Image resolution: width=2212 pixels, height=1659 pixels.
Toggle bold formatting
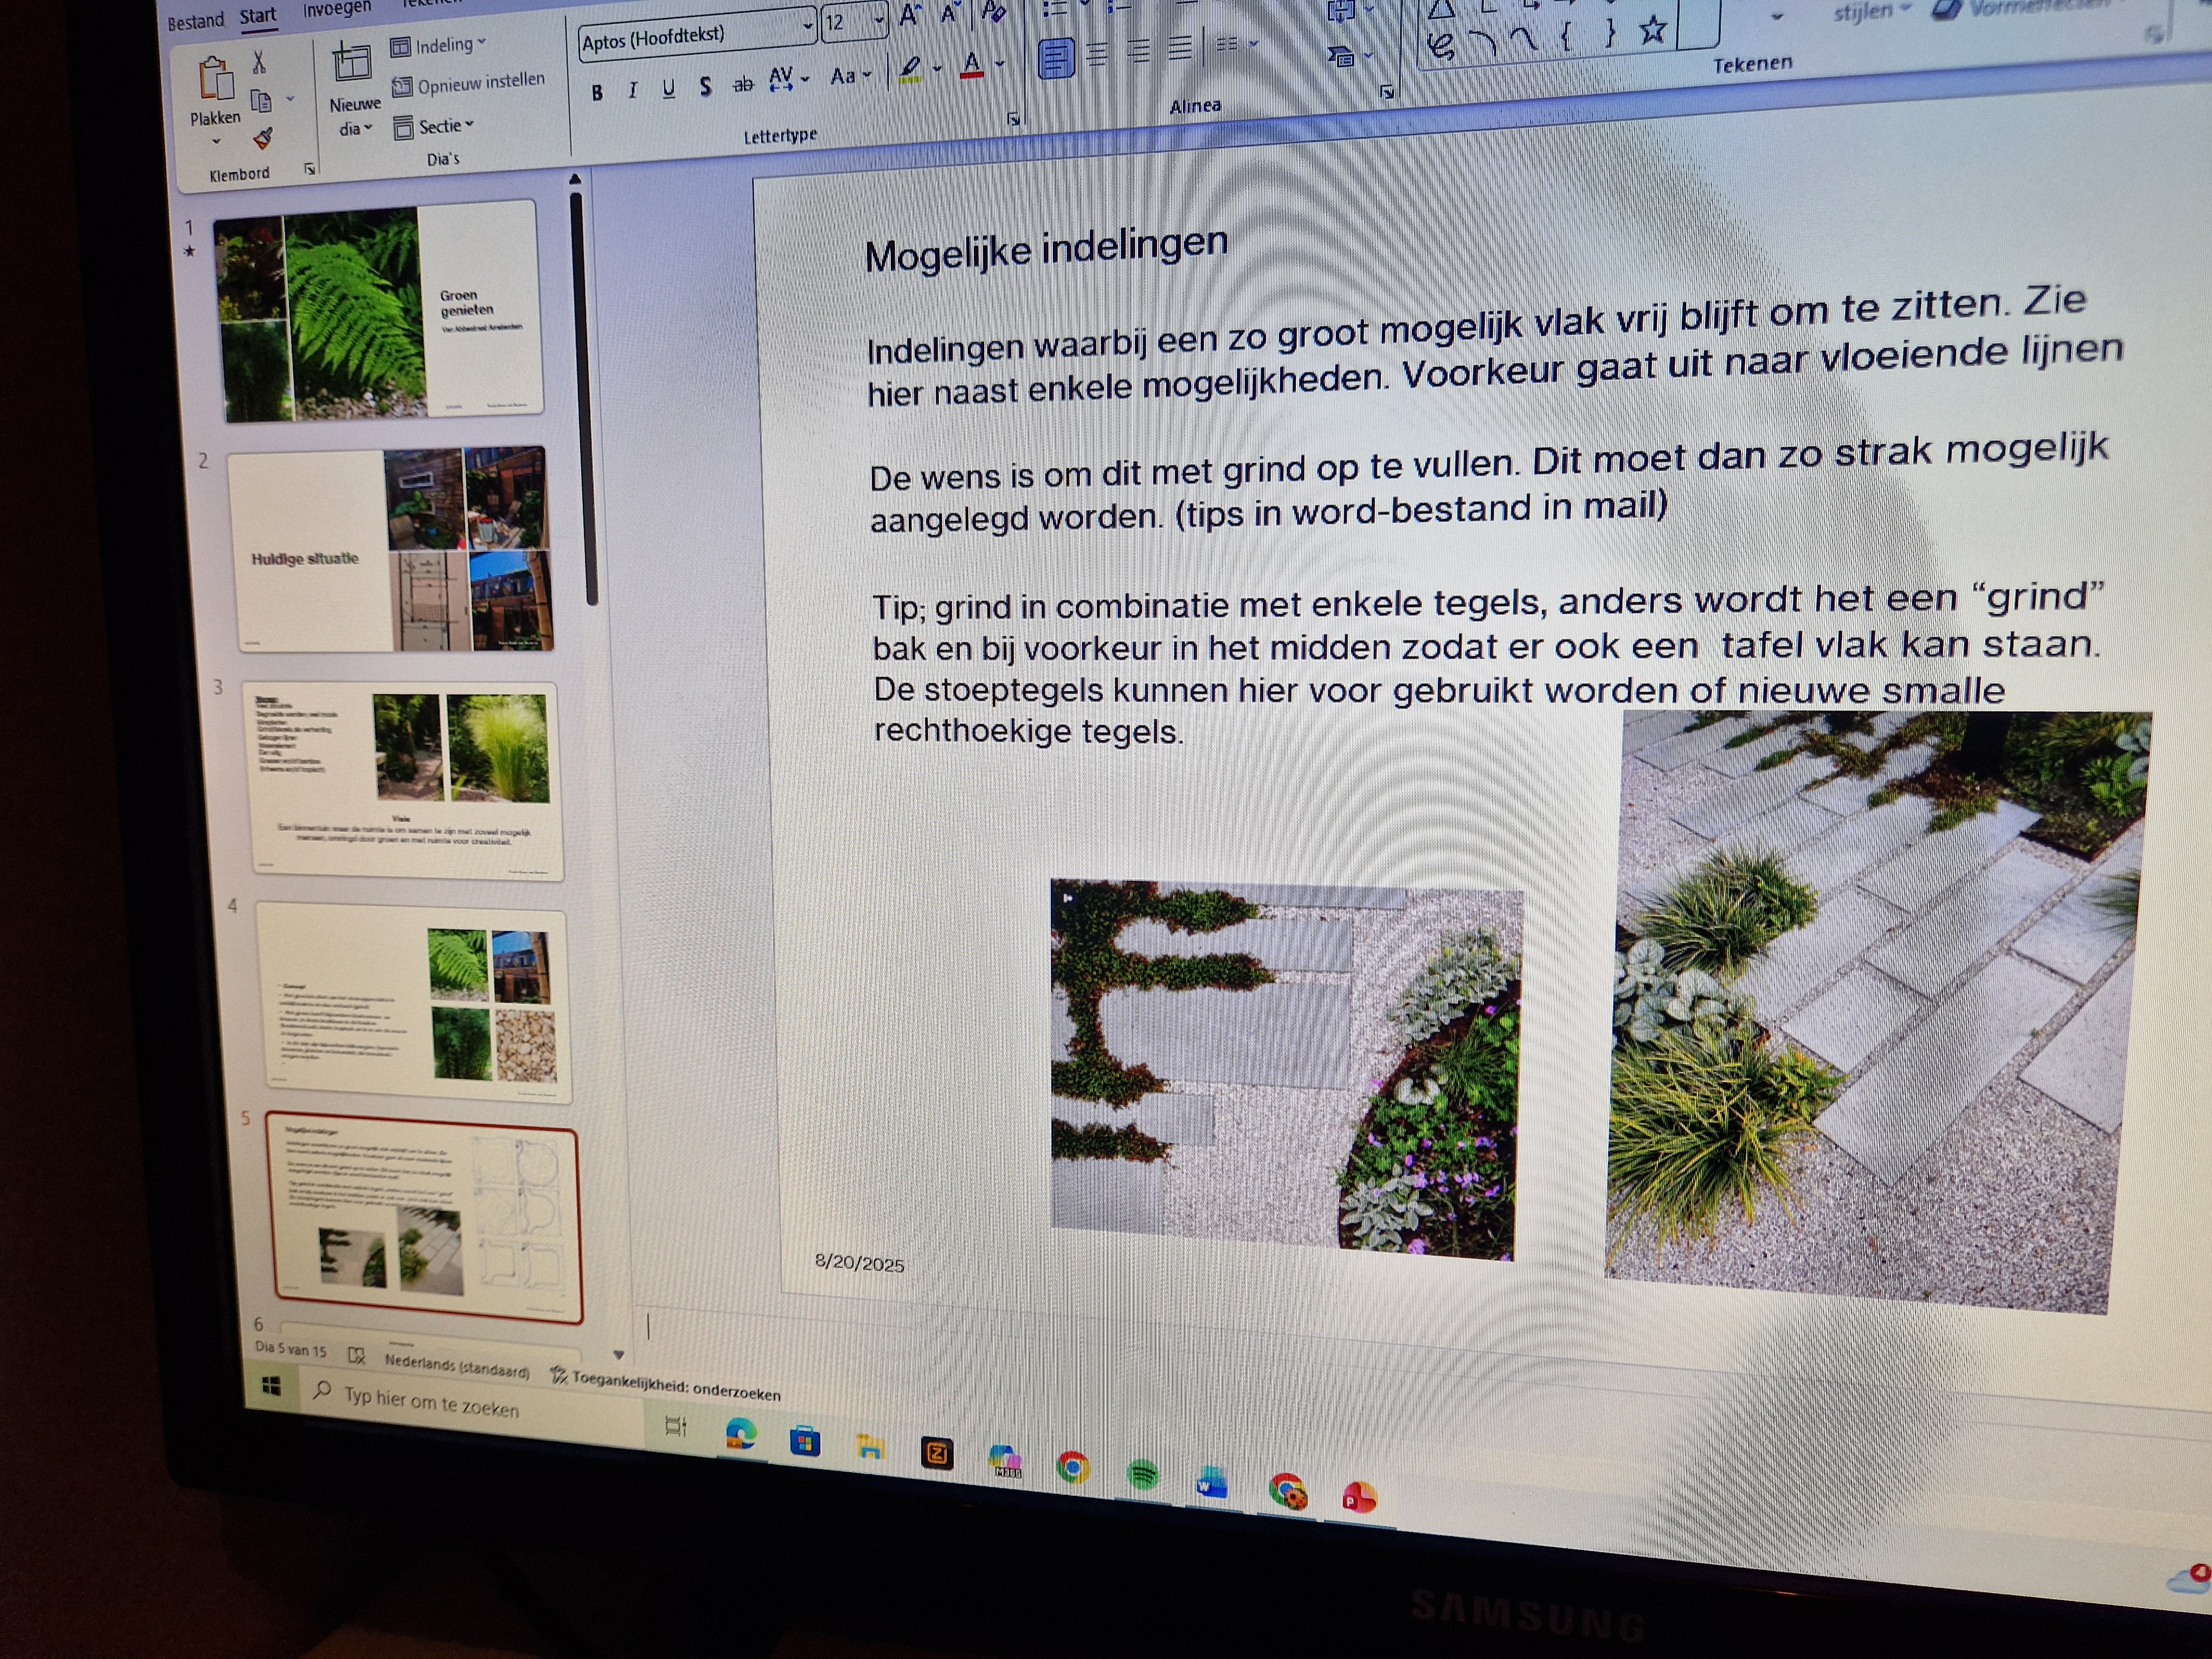597,93
